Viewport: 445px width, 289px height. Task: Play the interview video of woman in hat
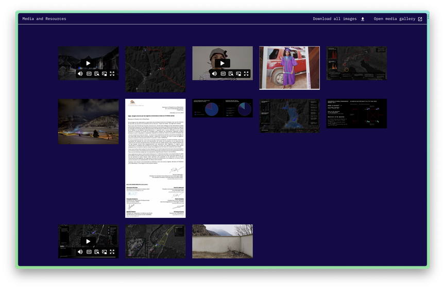[222, 63]
